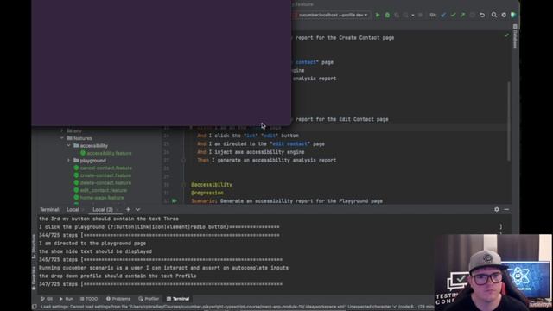Click the Load settings error status message
553x311 pixels.
pos(238,307)
